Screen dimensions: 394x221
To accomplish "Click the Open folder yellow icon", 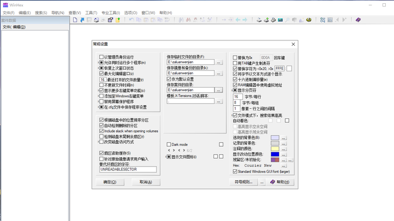I will (118, 20).
